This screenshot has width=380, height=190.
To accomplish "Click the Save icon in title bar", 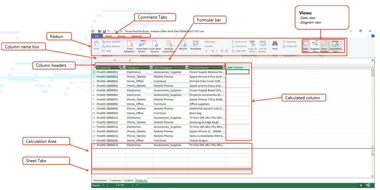I will click(x=104, y=31).
